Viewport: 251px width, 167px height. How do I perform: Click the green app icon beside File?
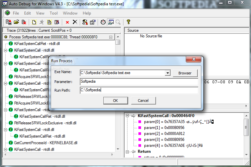pos(7,13)
